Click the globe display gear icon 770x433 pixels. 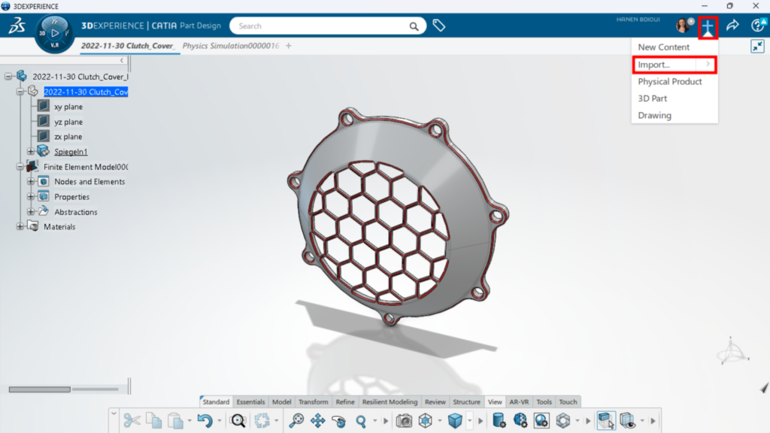click(x=541, y=421)
